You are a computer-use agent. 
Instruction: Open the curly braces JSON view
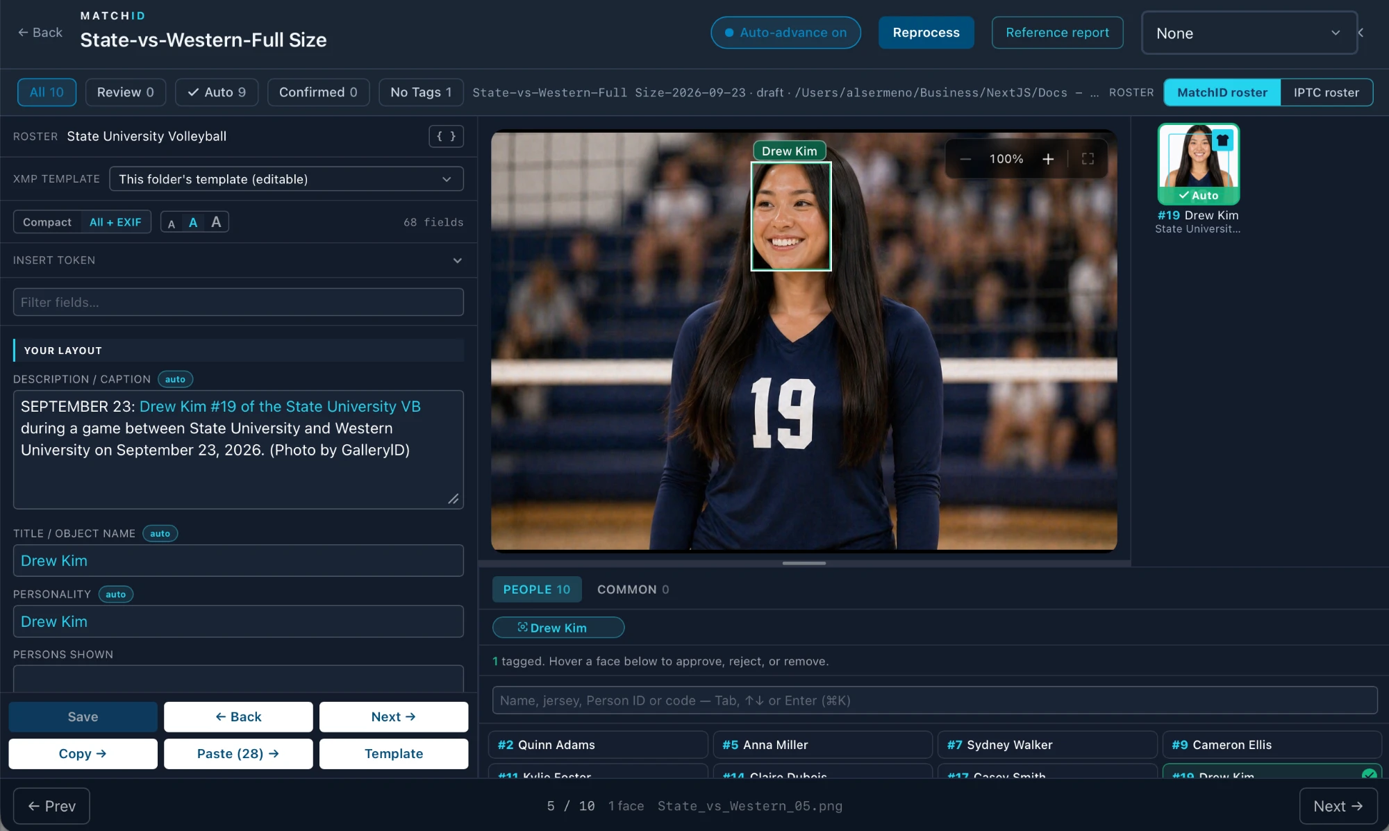tap(446, 136)
